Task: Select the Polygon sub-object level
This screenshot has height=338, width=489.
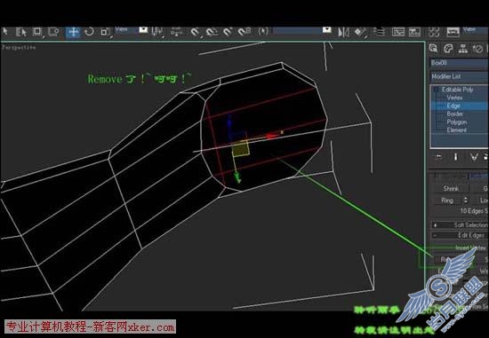Action: click(x=457, y=122)
